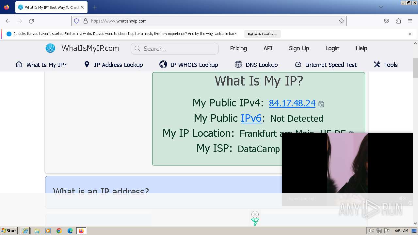Viewport: 418px width, 235px height.
Task: Click the 84.17.48.24 IPv4 link
Action: point(292,103)
